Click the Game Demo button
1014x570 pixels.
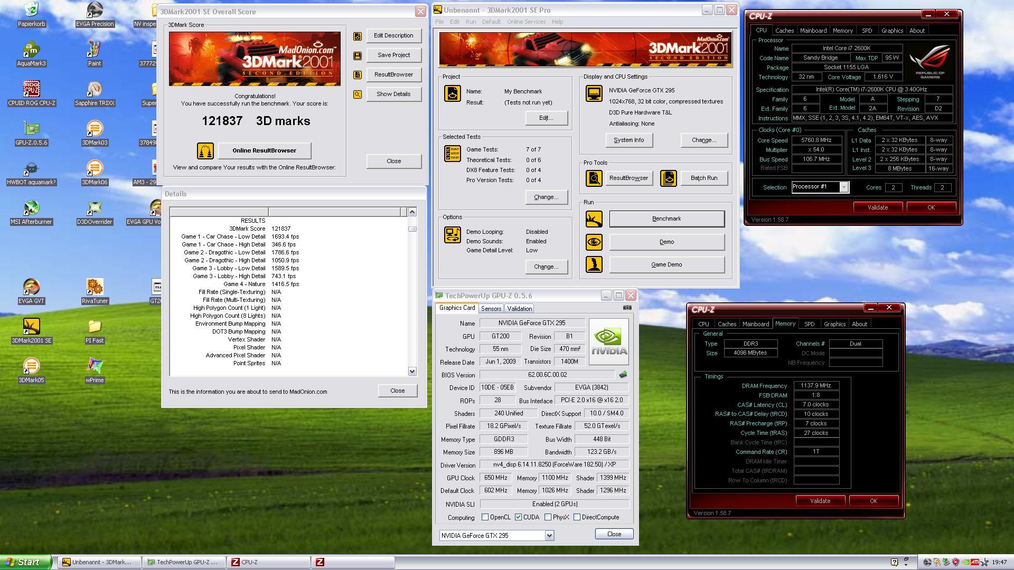coord(666,264)
